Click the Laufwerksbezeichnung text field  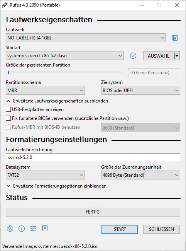pos(93,157)
